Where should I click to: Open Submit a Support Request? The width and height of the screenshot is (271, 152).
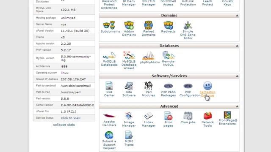[109, 135]
